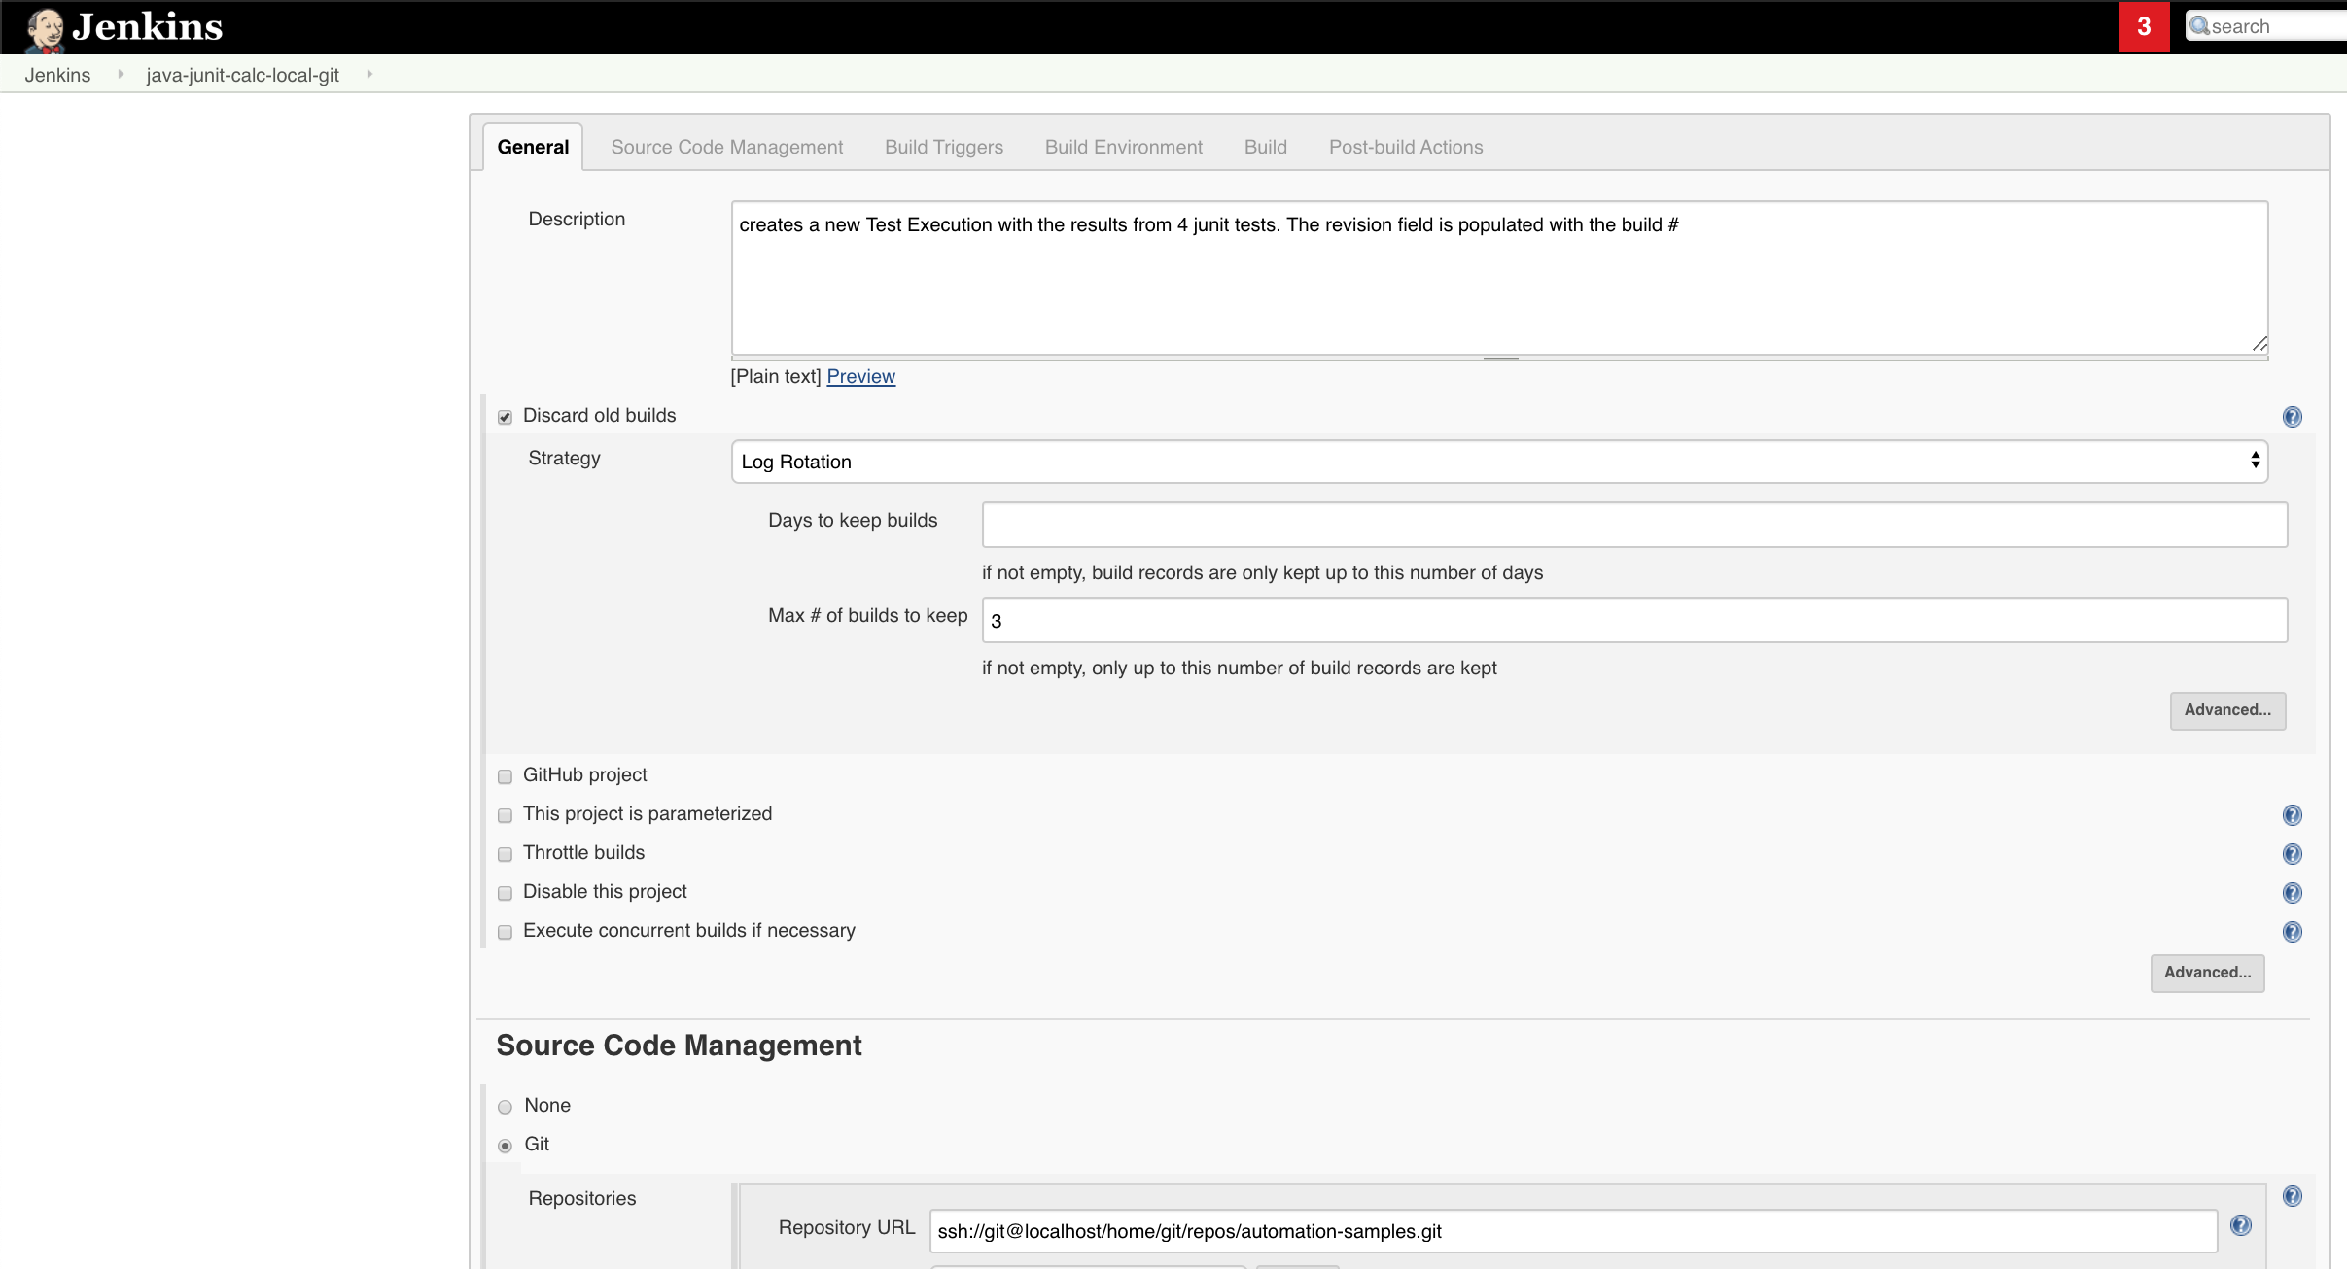Open help for Throttle builds
This screenshot has height=1269, width=2347.
[x=2292, y=854]
